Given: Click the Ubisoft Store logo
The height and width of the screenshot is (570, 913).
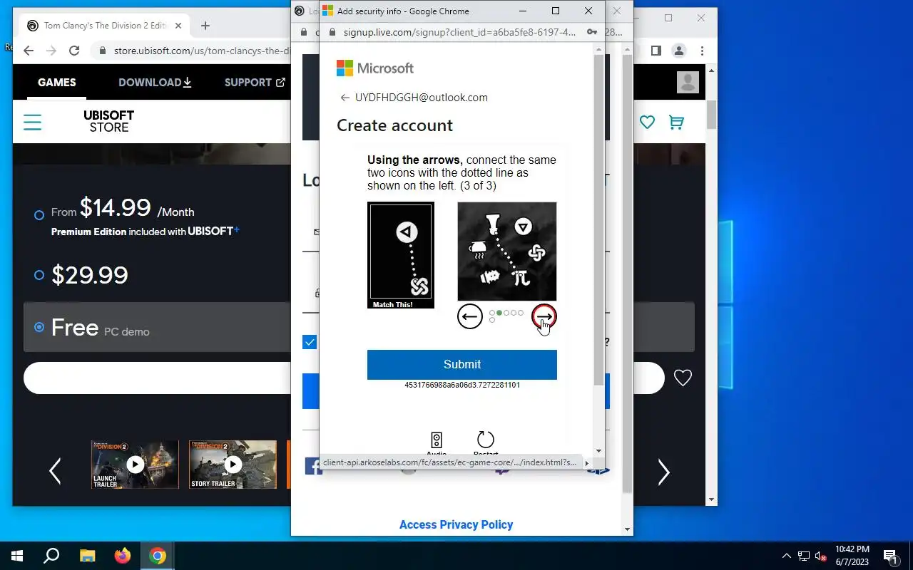Looking at the screenshot, I should coord(109,121).
